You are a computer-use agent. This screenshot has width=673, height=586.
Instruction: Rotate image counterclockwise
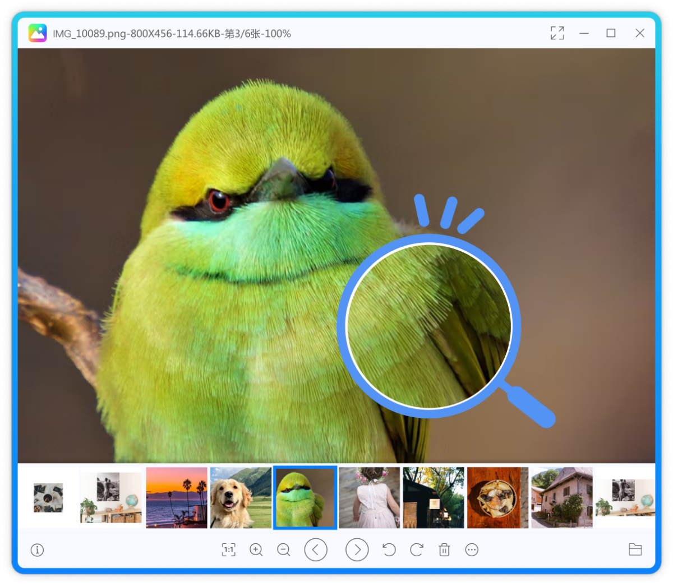pos(389,550)
